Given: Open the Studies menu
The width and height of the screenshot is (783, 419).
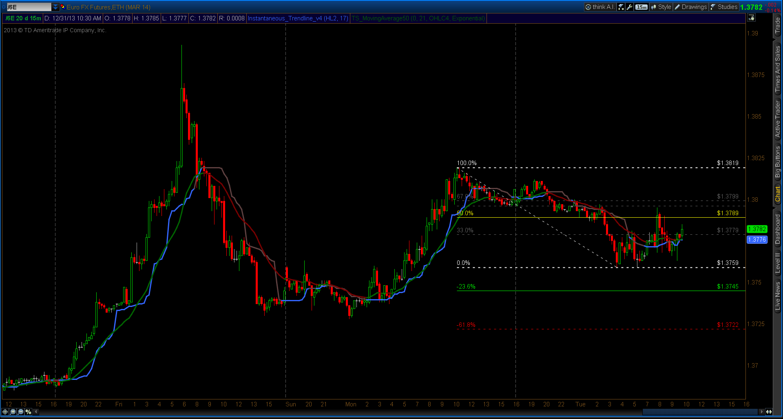Looking at the screenshot, I should click(724, 7).
